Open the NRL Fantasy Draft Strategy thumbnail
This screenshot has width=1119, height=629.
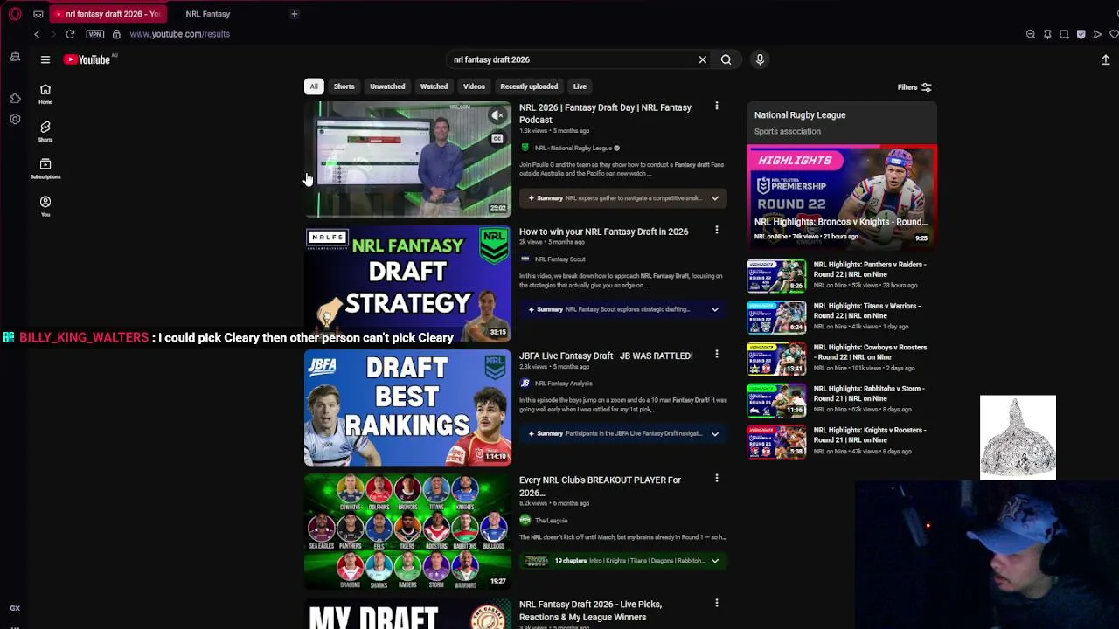[407, 283]
